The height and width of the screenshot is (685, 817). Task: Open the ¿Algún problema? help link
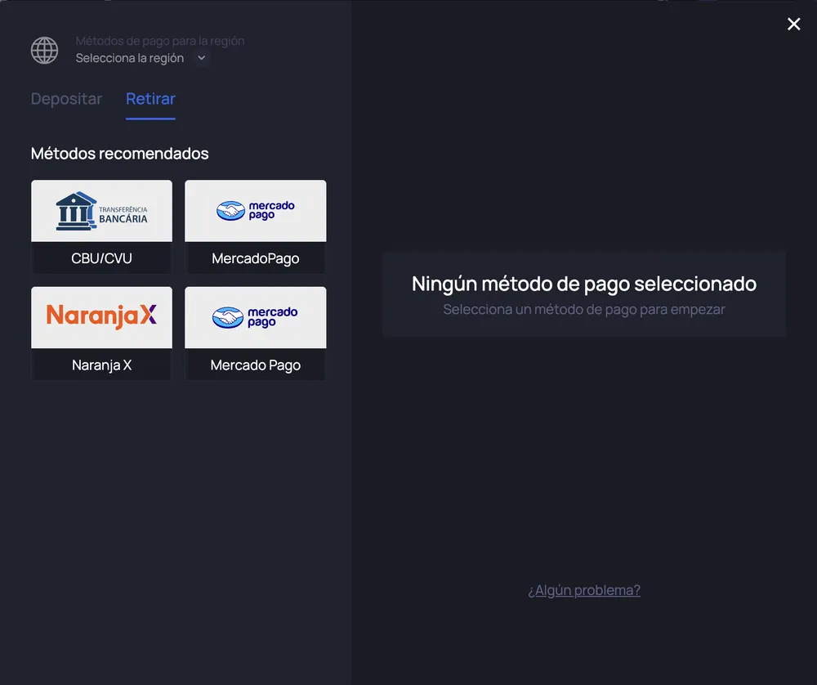(x=584, y=590)
